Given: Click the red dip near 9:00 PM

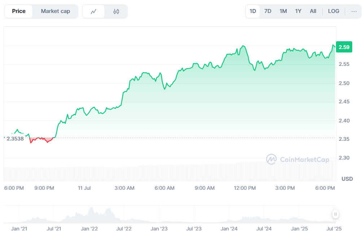Looking at the screenshot, I should point(31,142).
